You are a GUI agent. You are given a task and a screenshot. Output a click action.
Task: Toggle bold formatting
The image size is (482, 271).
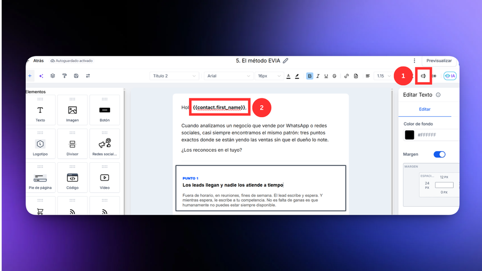click(x=310, y=76)
